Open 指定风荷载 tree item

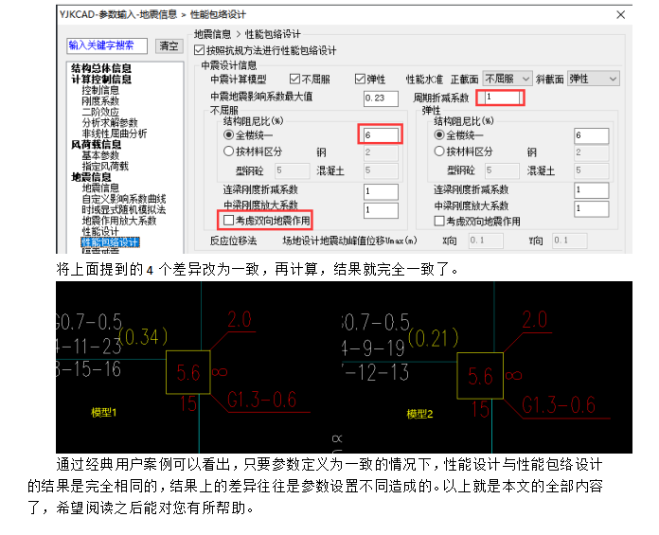coord(105,167)
